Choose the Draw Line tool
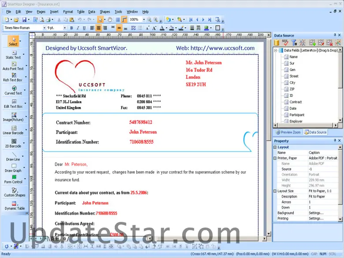 coord(13,157)
